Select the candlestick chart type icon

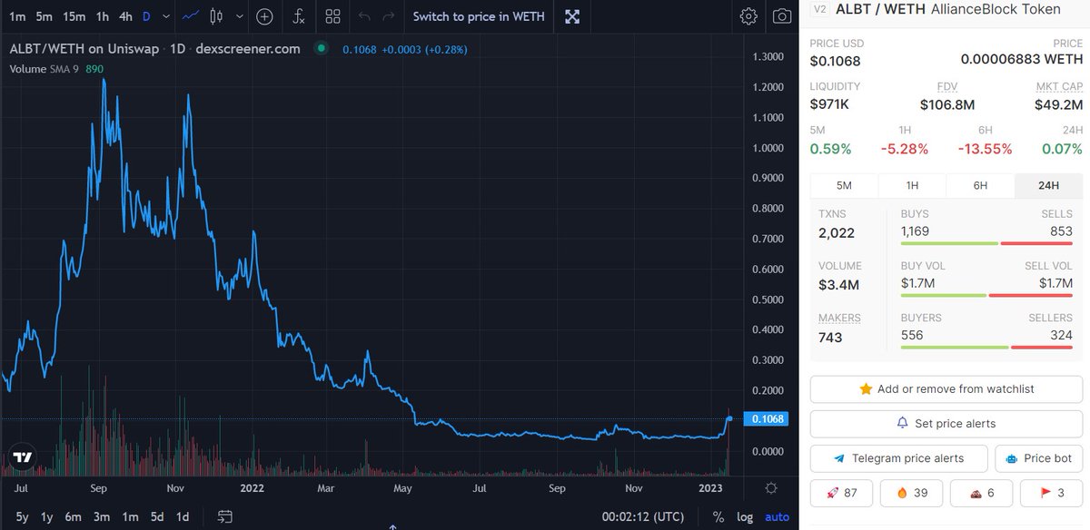click(x=215, y=16)
